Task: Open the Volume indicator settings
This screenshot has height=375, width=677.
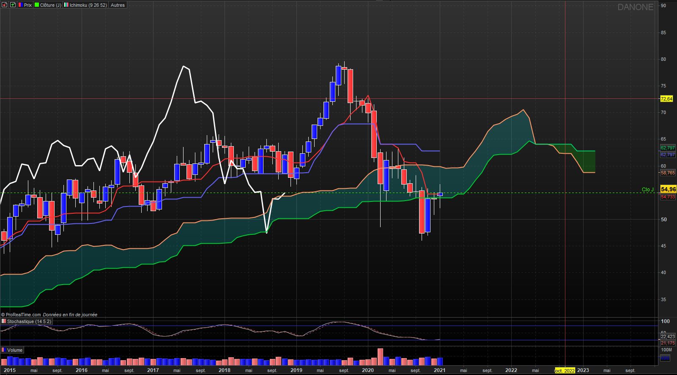Action: [12, 350]
